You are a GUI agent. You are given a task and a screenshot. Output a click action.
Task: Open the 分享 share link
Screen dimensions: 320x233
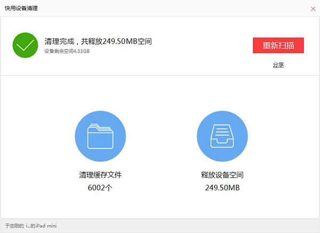(x=278, y=65)
